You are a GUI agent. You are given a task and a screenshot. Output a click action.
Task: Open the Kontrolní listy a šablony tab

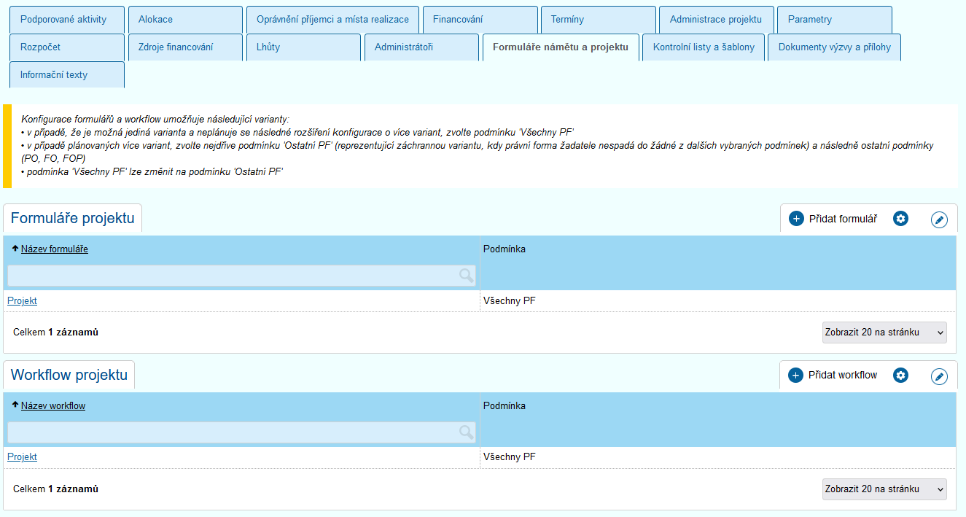[x=704, y=47]
